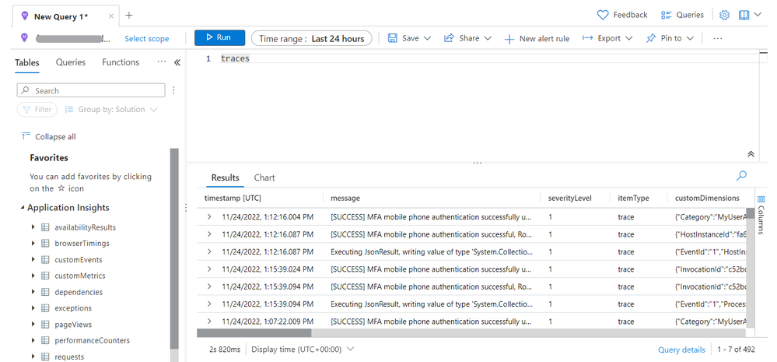Sort by customDimensions column header

[707, 198]
